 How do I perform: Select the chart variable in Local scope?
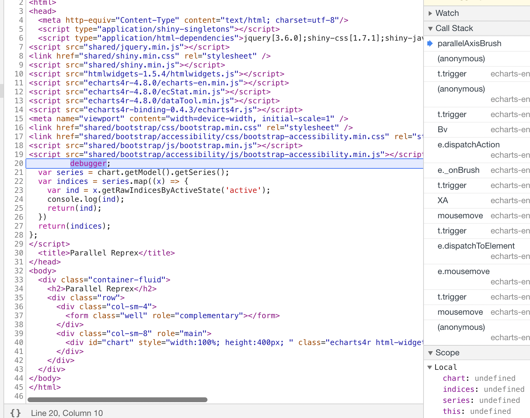pyautogui.click(x=454, y=378)
